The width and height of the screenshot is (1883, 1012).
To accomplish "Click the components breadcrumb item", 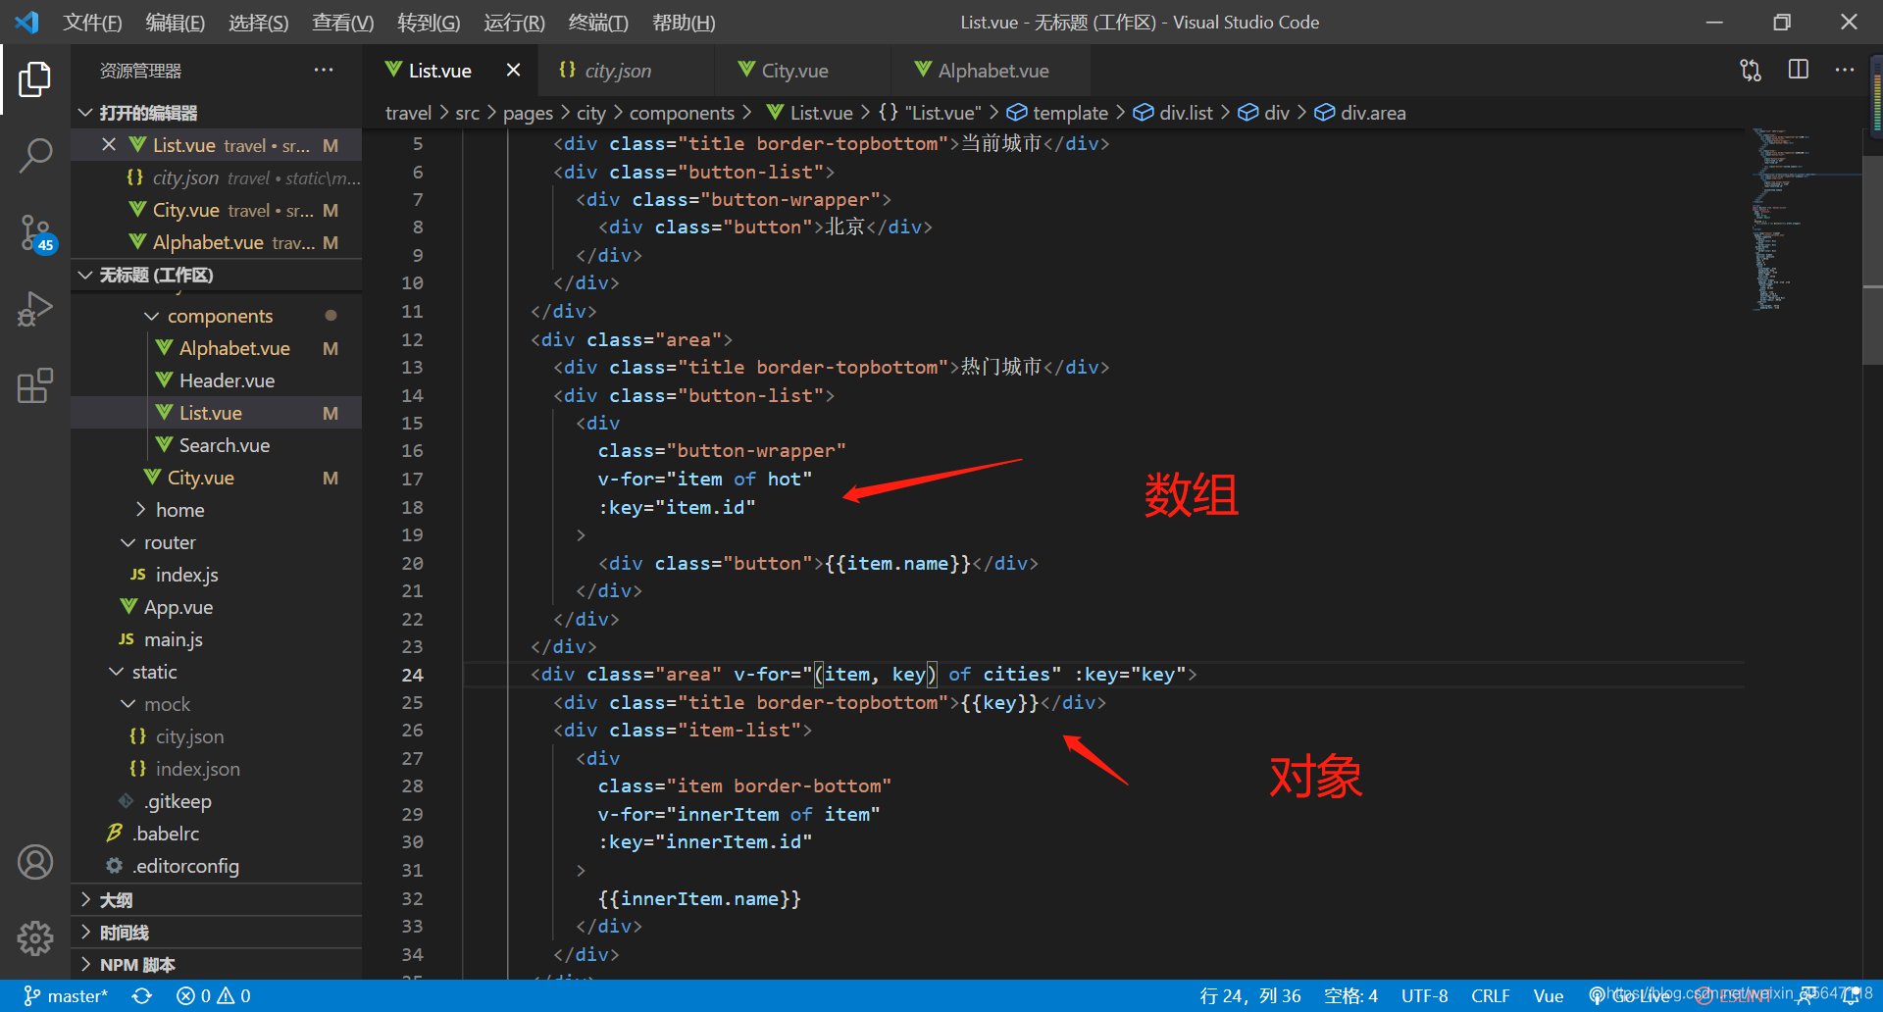I will (x=682, y=113).
